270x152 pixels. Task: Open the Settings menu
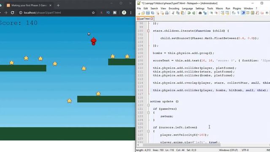(200, 8)
